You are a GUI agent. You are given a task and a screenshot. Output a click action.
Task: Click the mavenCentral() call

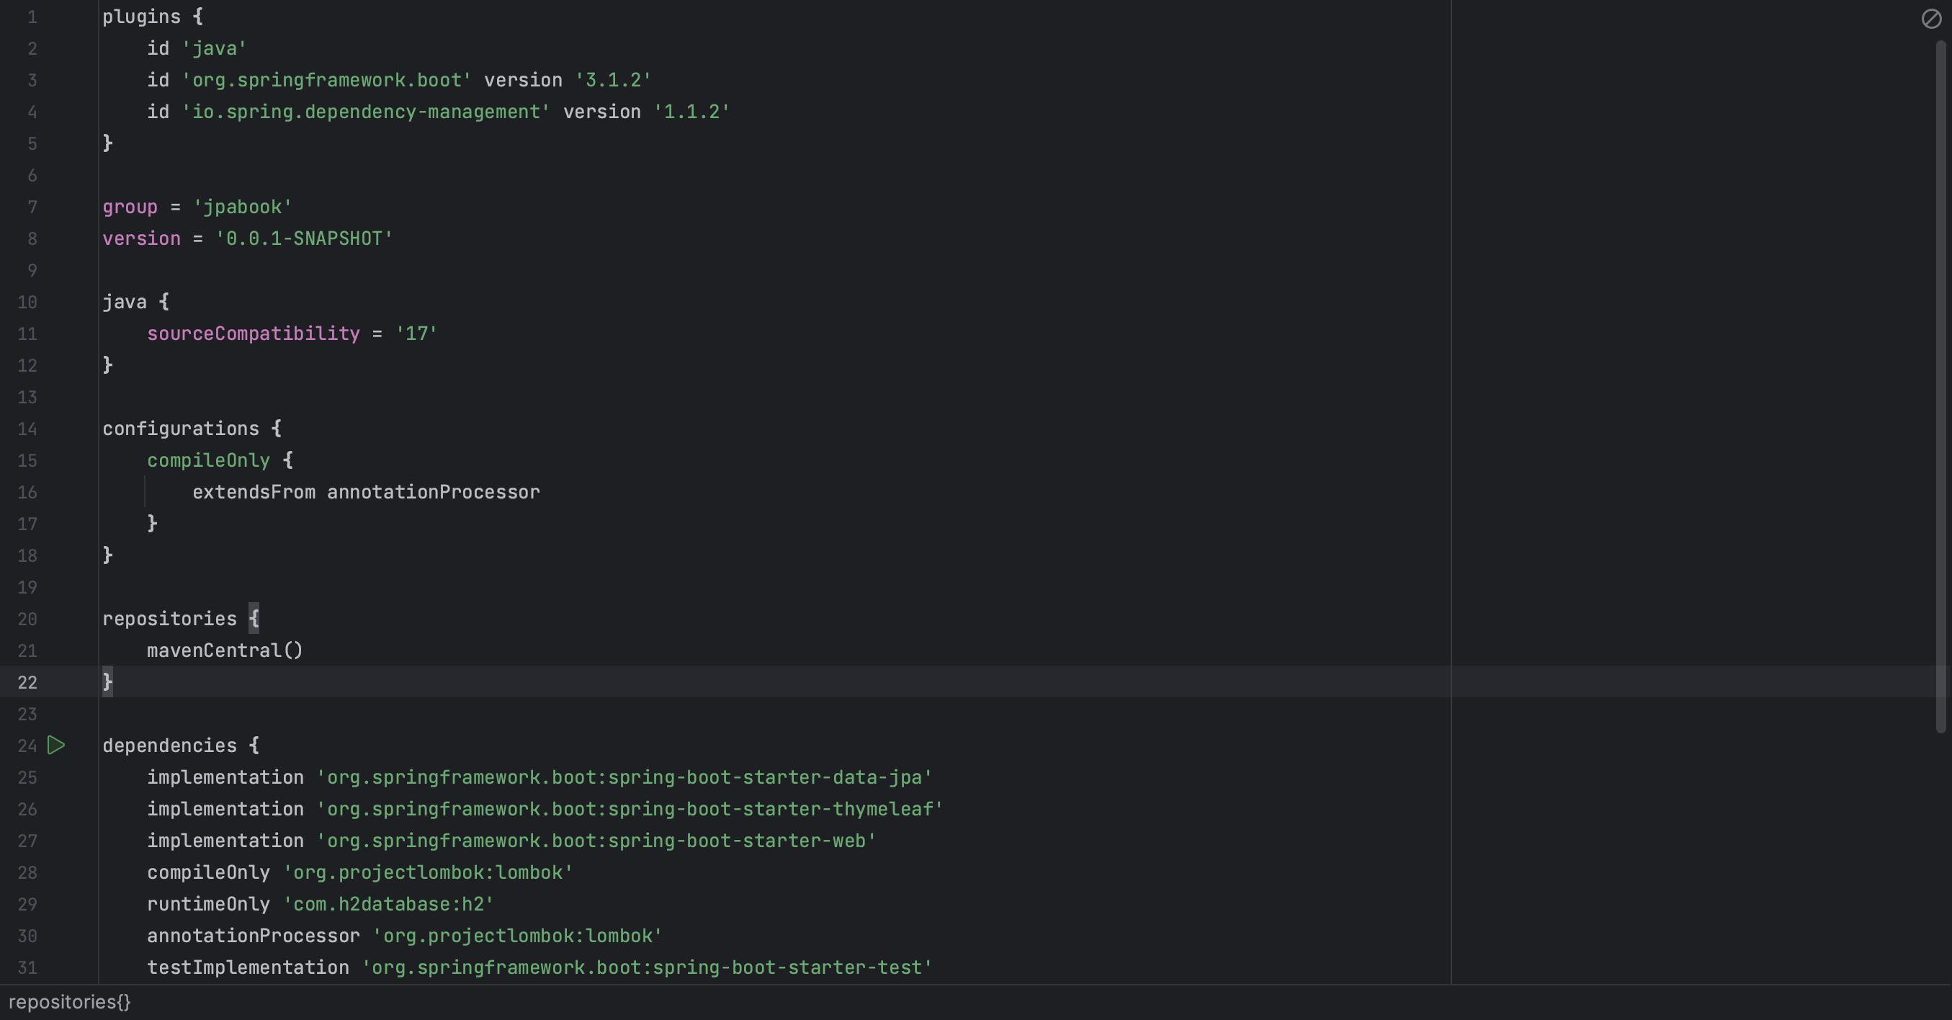[x=225, y=651]
